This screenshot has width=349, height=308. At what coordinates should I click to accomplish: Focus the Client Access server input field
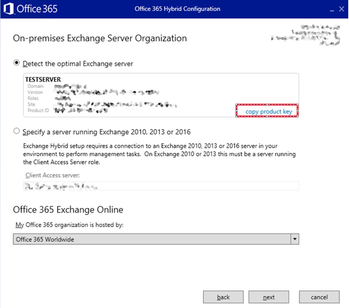[161, 186]
